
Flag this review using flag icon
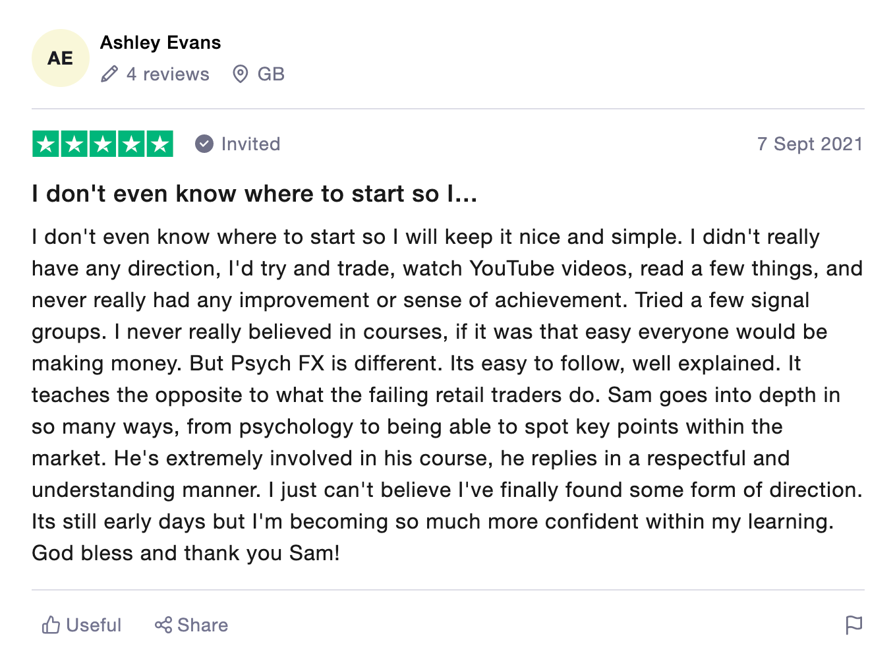coord(853,624)
